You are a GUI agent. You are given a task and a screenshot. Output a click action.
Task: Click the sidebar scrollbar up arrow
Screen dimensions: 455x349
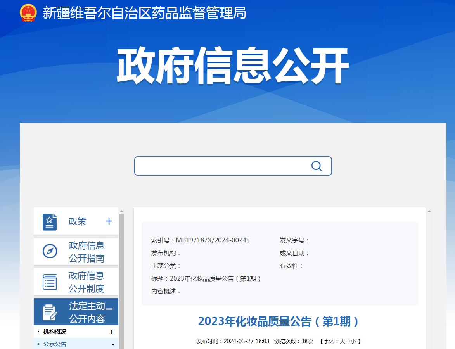(121, 211)
